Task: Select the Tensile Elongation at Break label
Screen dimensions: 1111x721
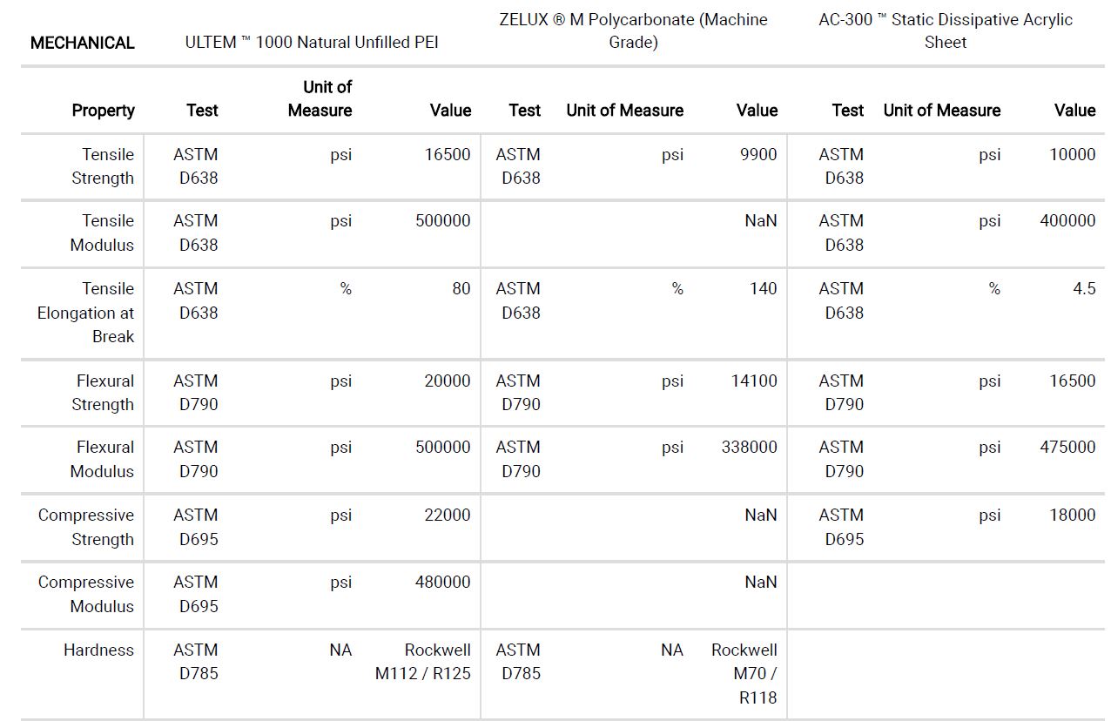Action: click(x=85, y=313)
